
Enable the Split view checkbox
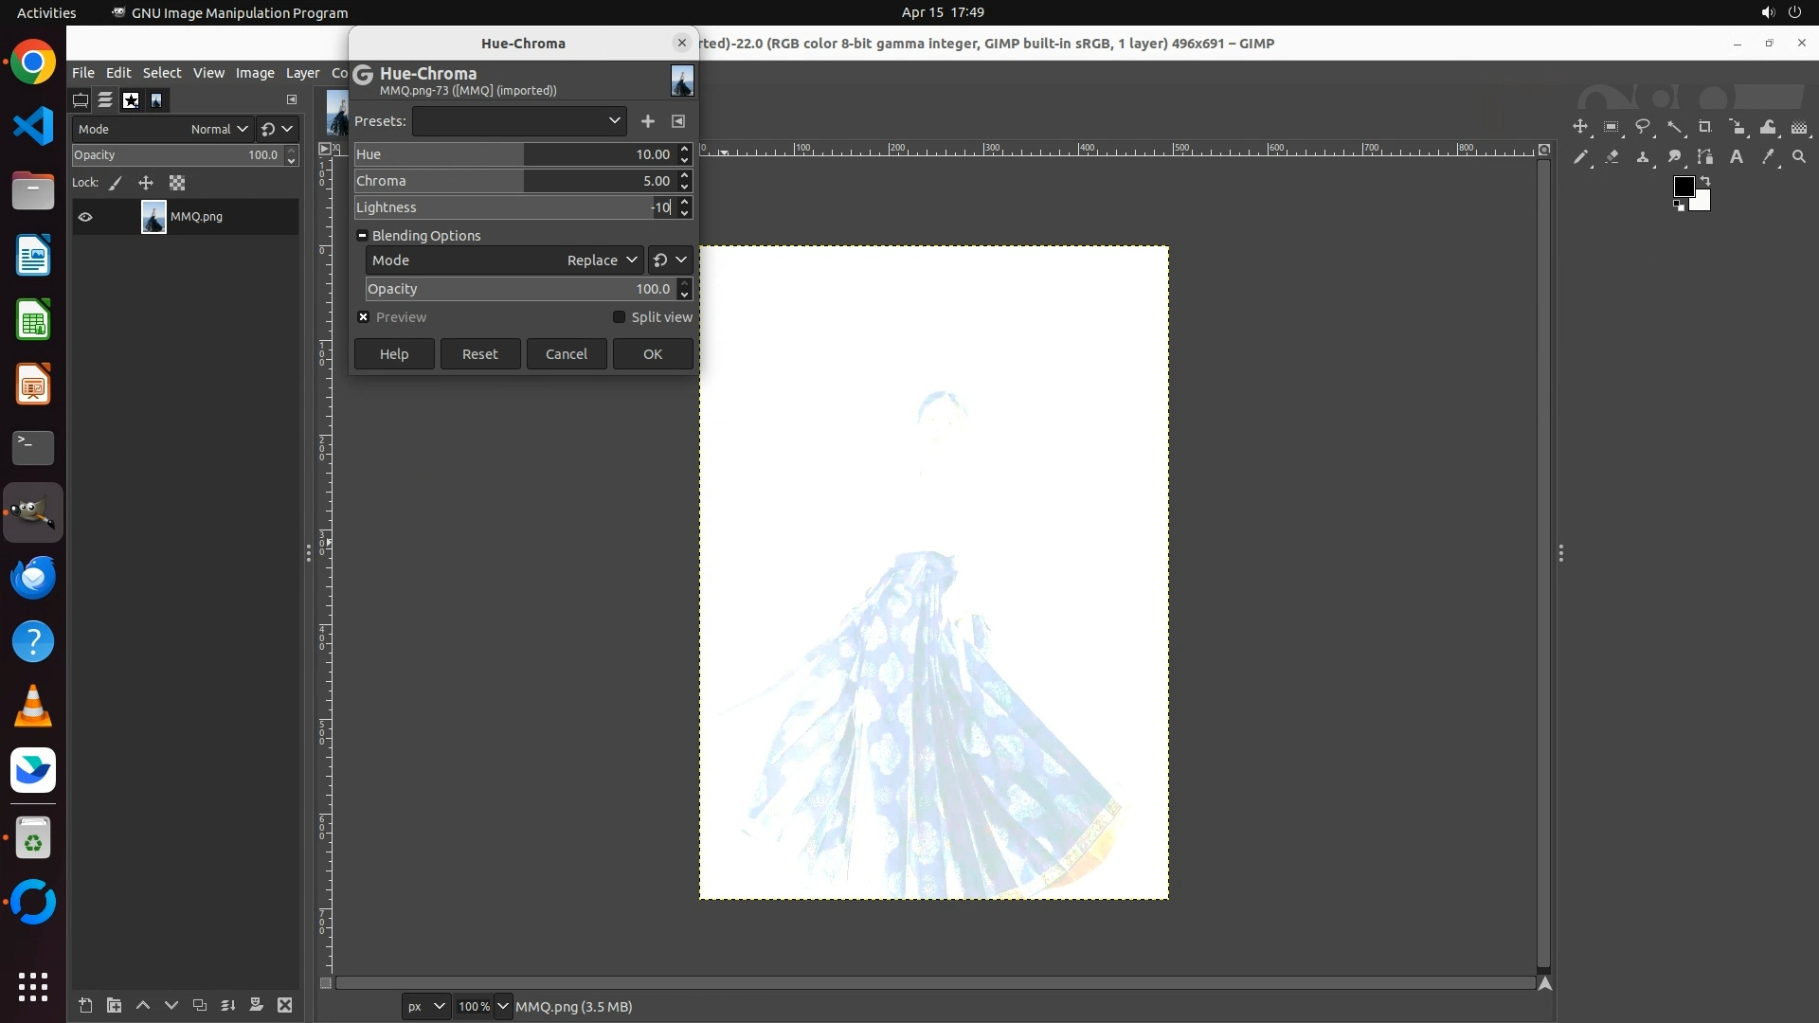coord(620,317)
